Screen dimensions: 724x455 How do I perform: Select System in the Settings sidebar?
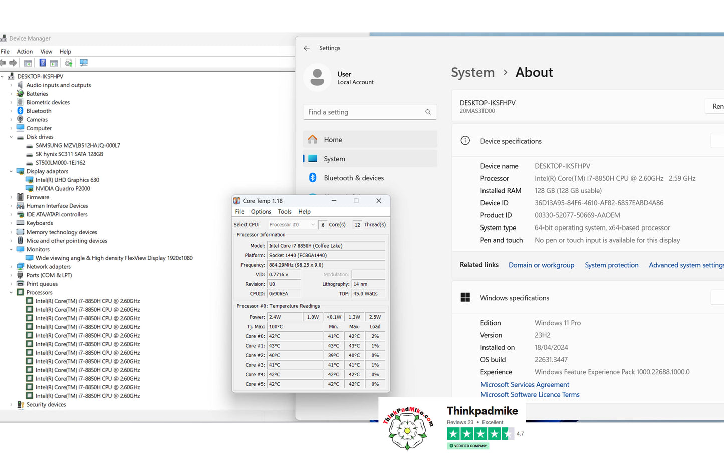(x=370, y=159)
